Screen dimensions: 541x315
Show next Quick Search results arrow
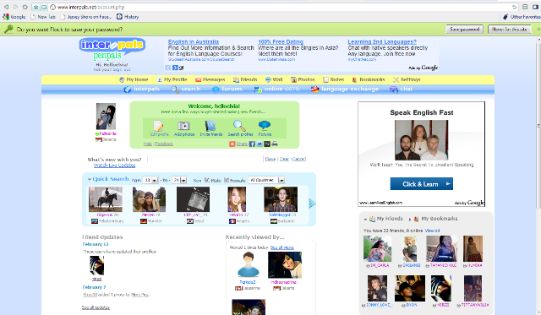tap(312, 204)
